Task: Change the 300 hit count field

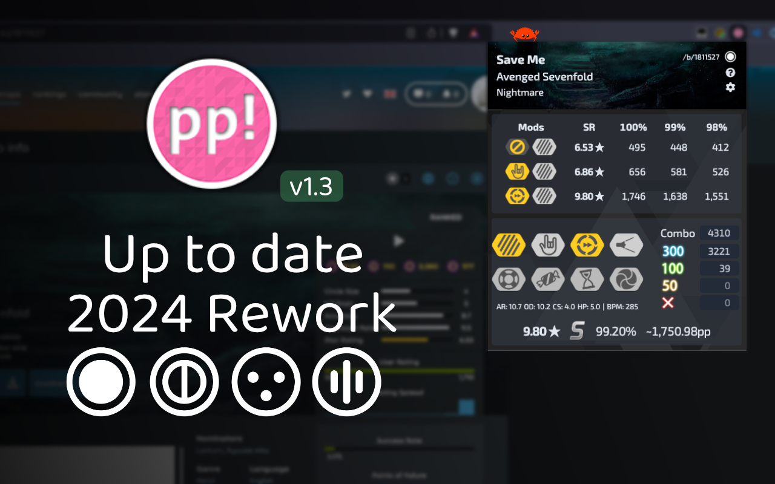Action: point(719,251)
